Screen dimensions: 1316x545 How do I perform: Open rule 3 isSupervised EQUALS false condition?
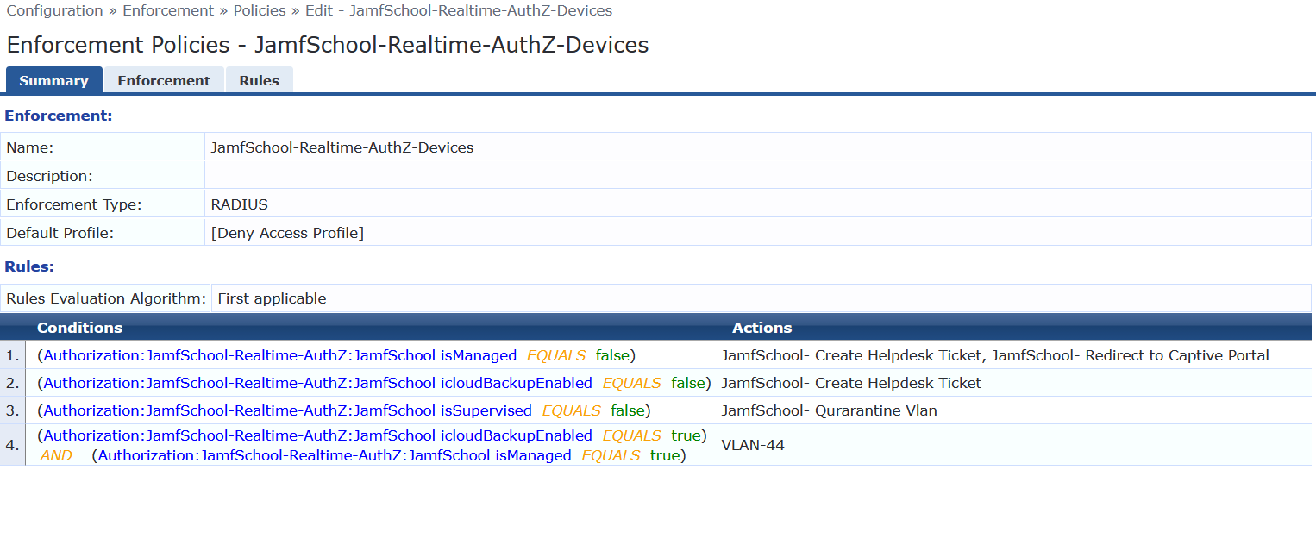[x=344, y=410]
